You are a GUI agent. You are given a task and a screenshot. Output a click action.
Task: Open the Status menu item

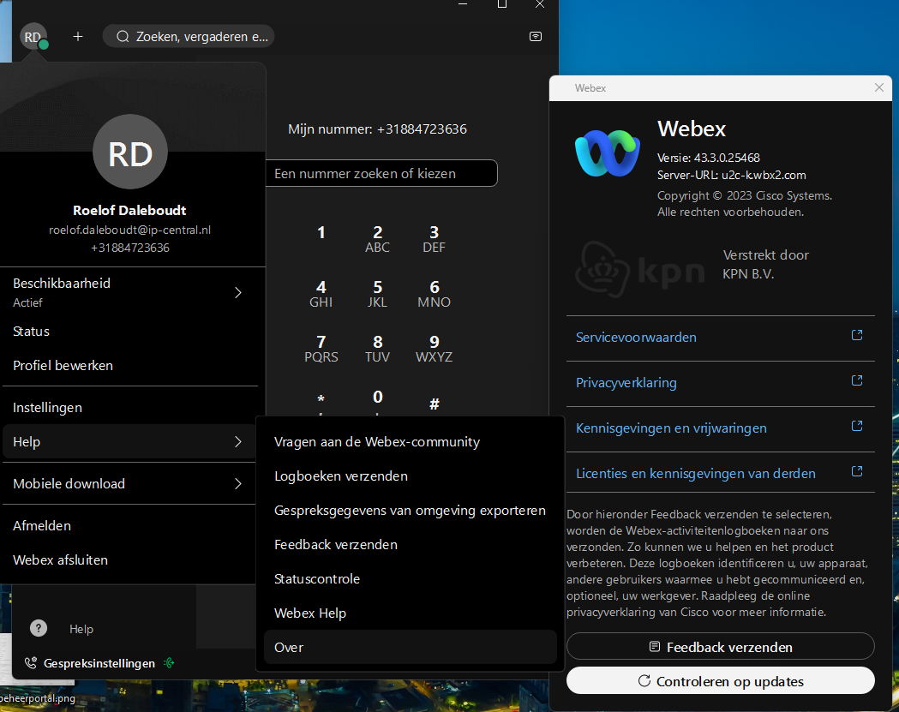[x=129, y=332]
